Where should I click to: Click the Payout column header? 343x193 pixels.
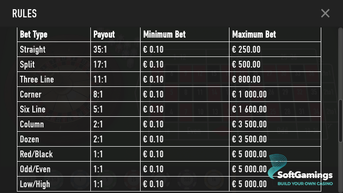click(x=104, y=35)
